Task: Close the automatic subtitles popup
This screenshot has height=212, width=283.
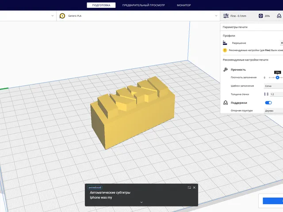Action: coord(194,187)
